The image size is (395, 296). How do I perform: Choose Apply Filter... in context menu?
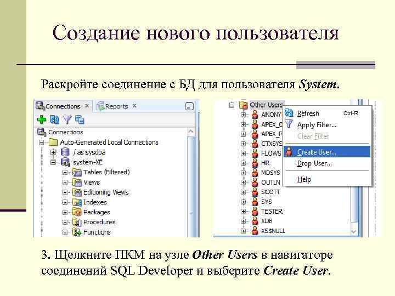[x=327, y=125]
